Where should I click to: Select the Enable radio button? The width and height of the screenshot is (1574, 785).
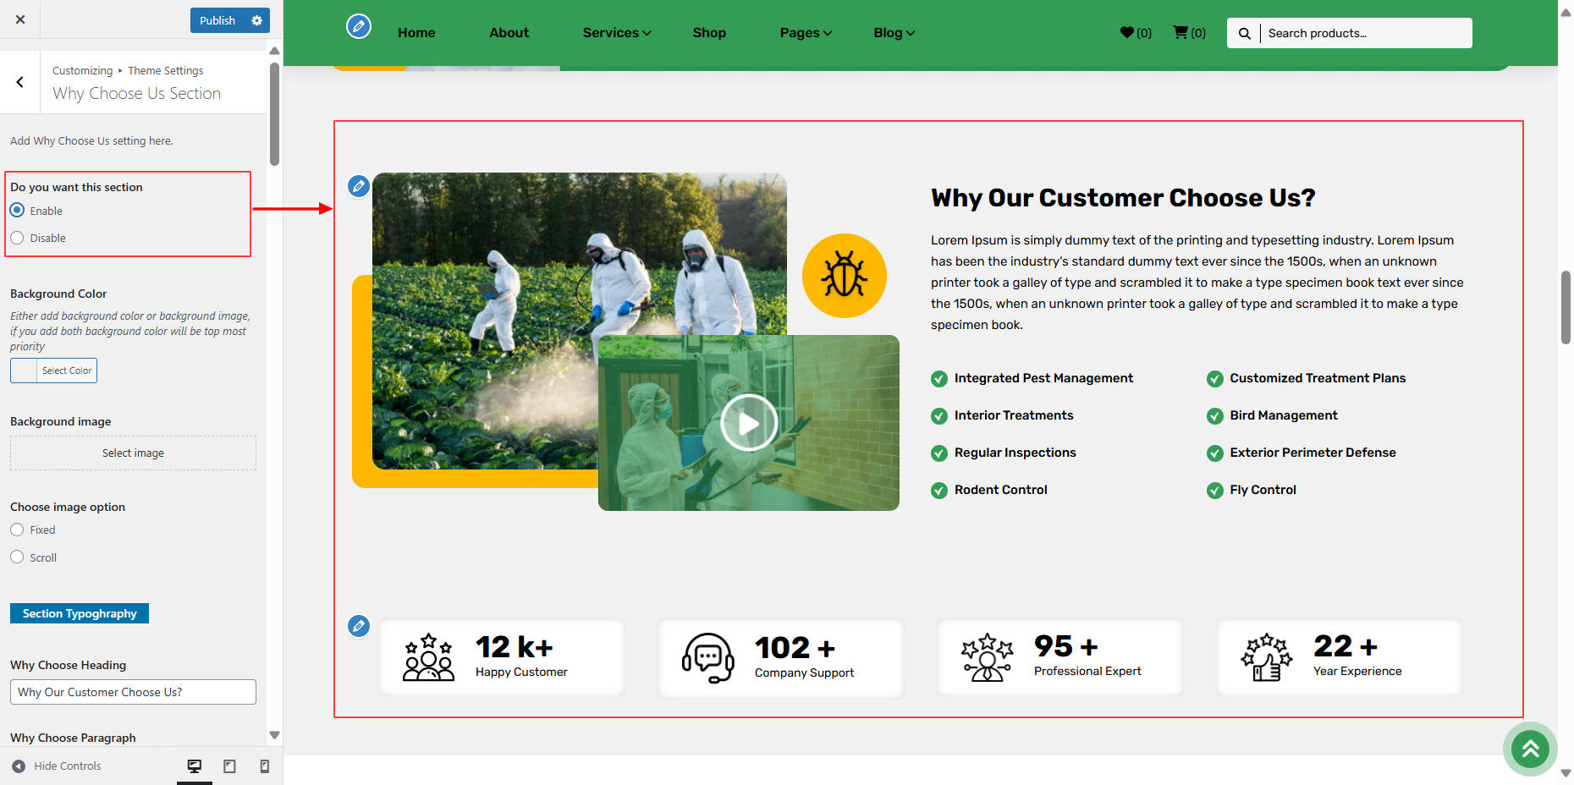point(18,211)
